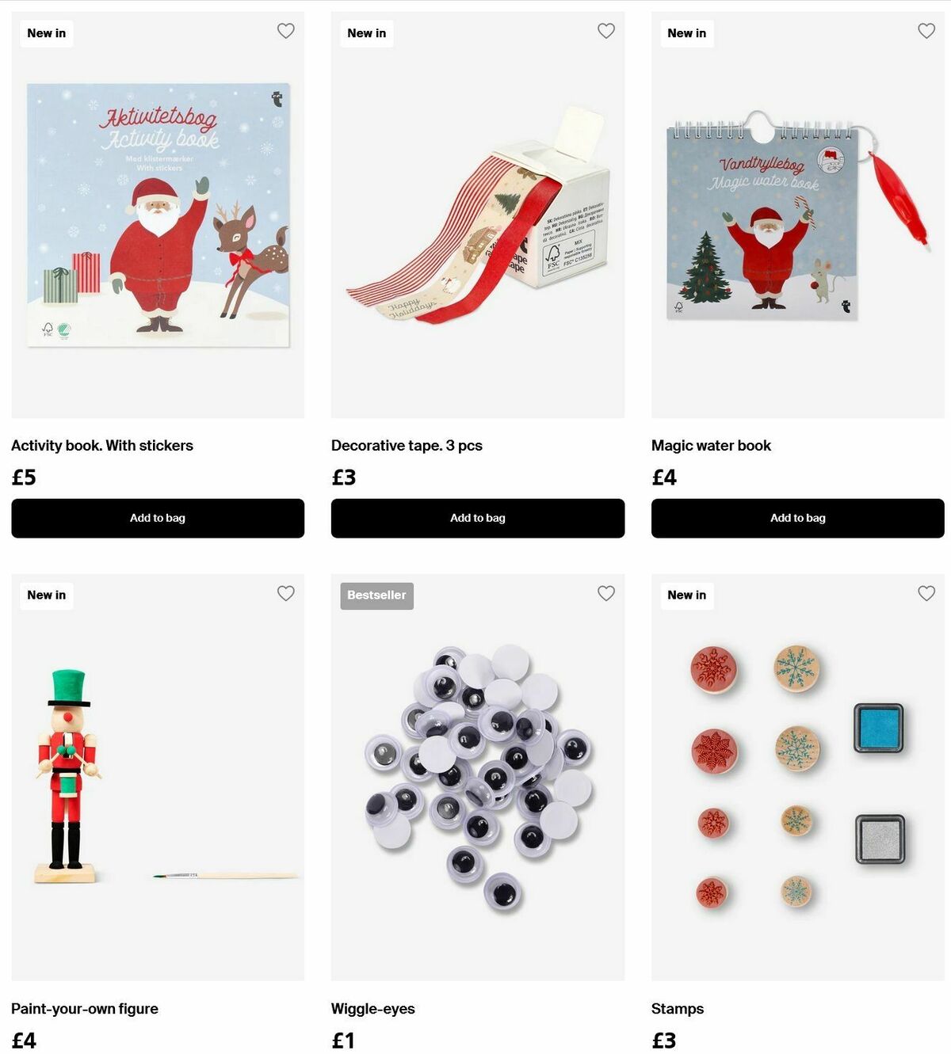Viewport: 951px width, 1054px height.
Task: View the Wiggle-eyes product image
Action: tap(478, 777)
